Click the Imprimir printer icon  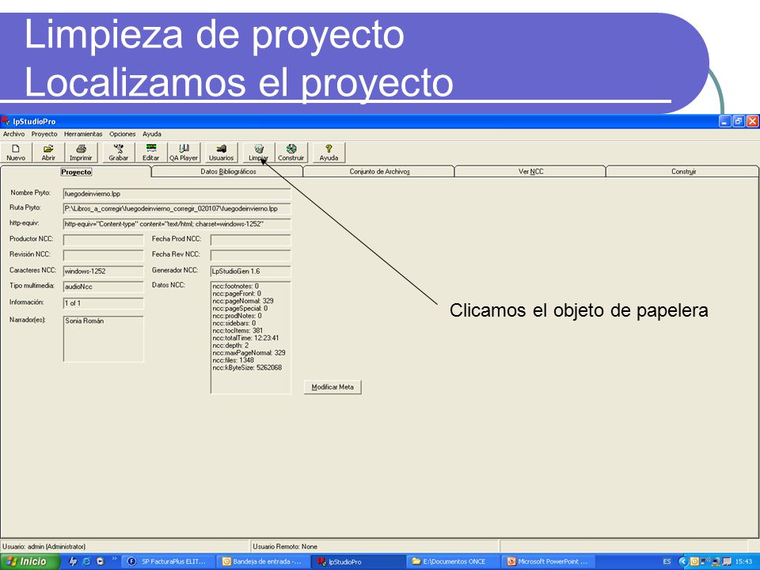pos(81,153)
